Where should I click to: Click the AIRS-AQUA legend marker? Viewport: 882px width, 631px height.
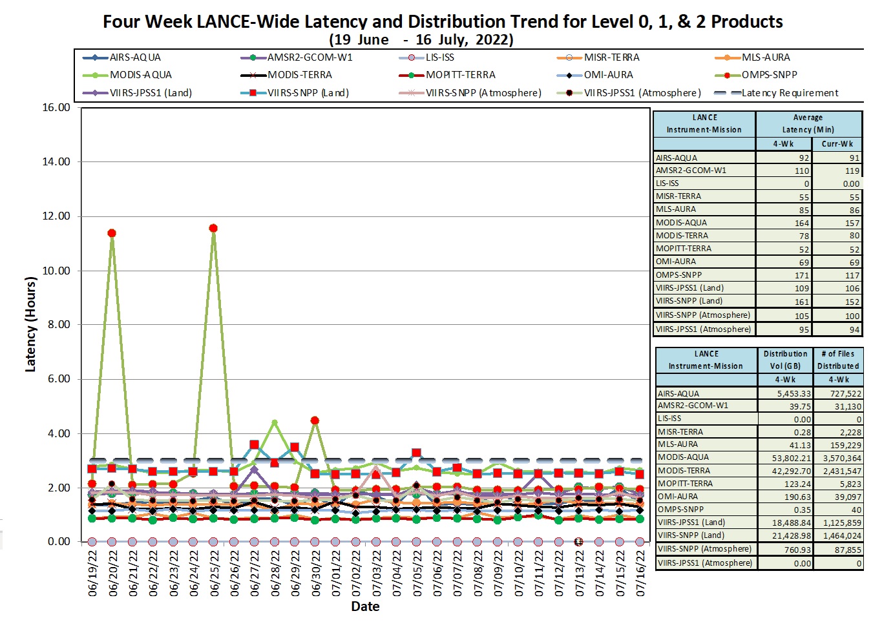point(96,57)
